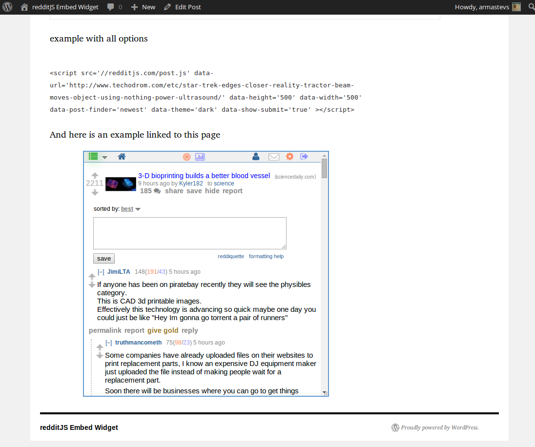Open the WordPress logo menu
Viewport: 535px width, 447px height.
(x=7, y=7)
